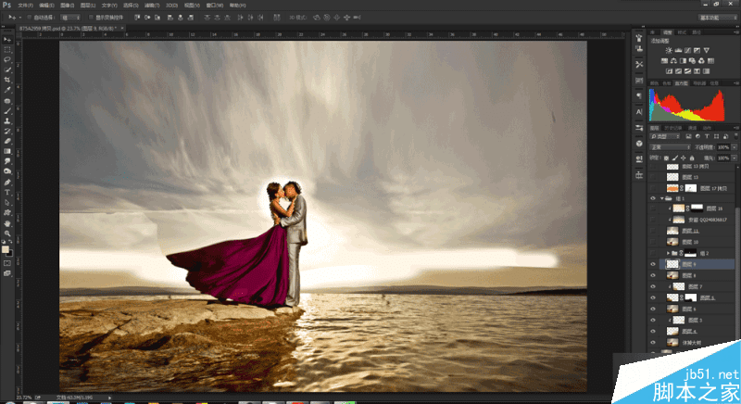Click the lock position icon
Screen dimensions: 741x404
tap(684, 158)
